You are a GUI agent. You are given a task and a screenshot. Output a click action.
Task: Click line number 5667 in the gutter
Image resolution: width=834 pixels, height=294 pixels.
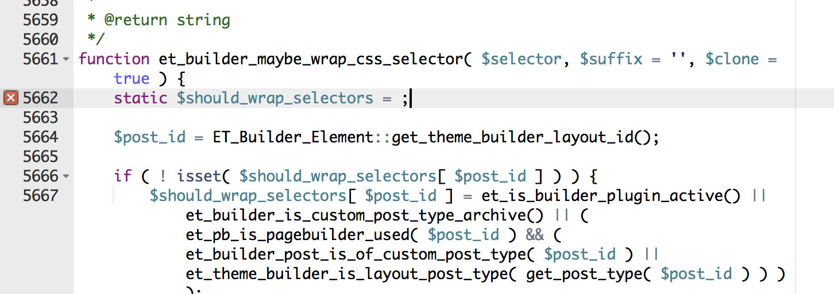[x=40, y=196]
